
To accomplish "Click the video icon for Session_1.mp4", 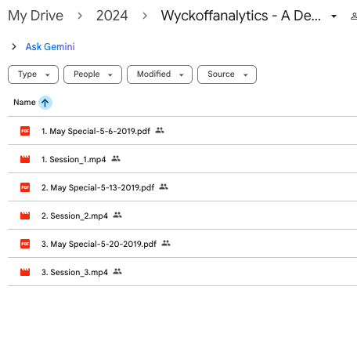I will (25, 159).
